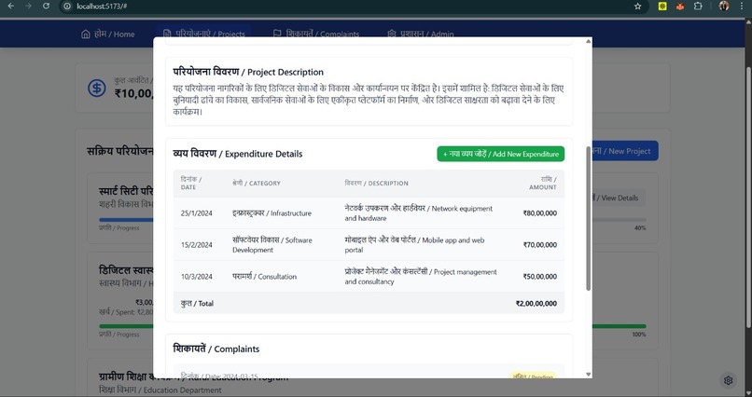Click the ₹10,00 total allocated amount in background

tap(133, 93)
